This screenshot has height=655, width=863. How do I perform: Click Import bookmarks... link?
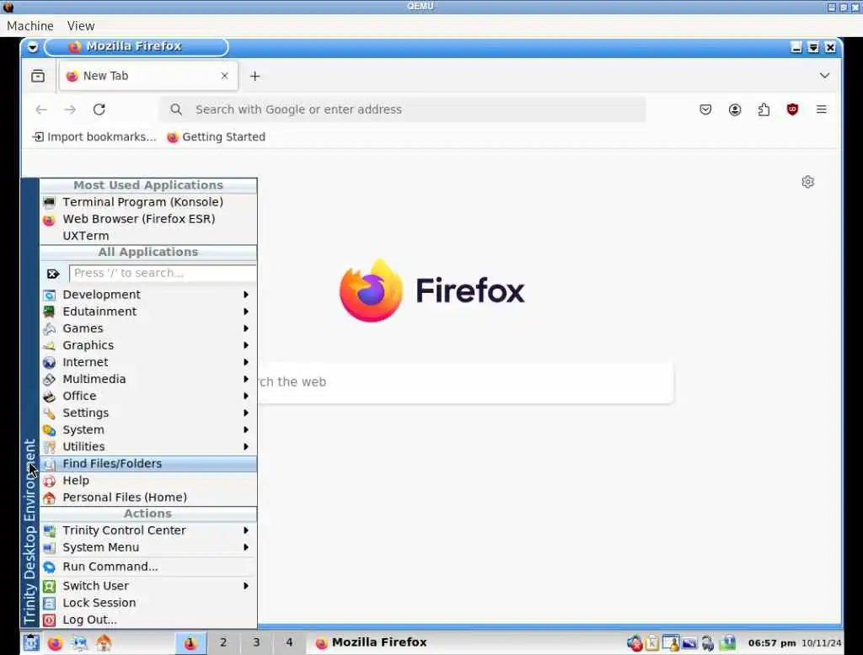(x=94, y=137)
